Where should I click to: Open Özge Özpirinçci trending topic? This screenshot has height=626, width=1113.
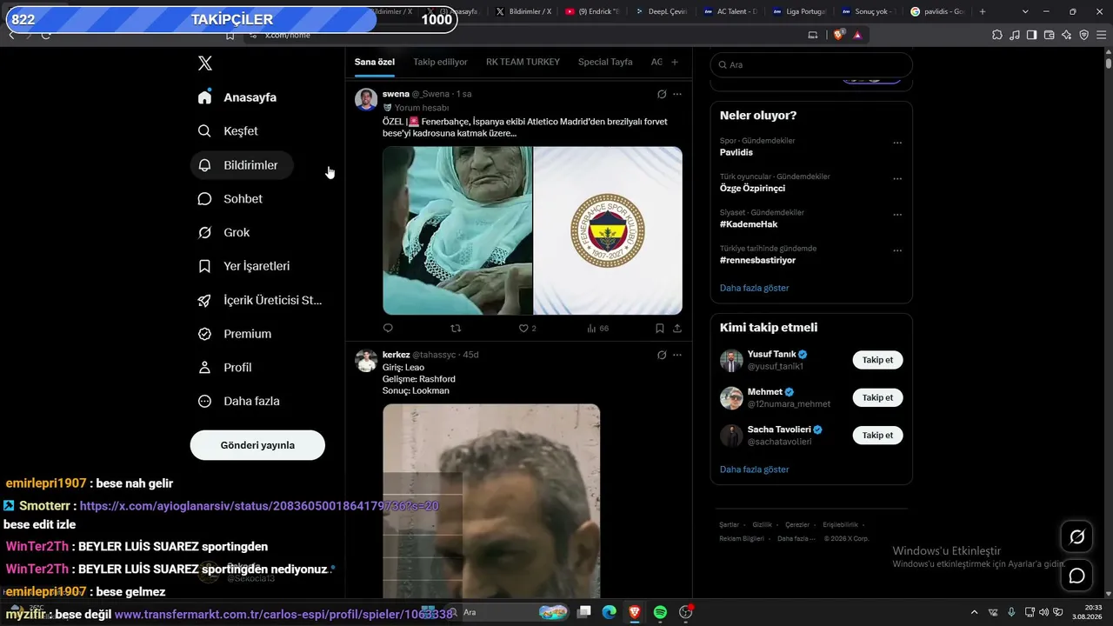[x=752, y=188]
